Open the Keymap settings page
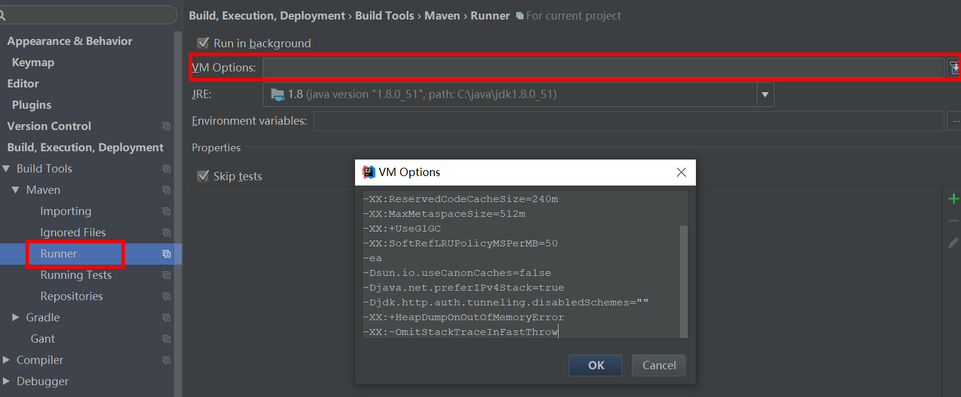961x397 pixels. point(33,62)
